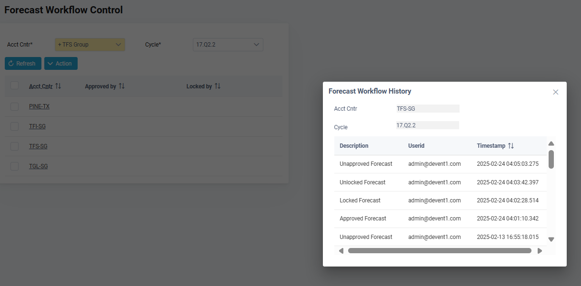Click the history horizontal scrollbar thumb

440,250
